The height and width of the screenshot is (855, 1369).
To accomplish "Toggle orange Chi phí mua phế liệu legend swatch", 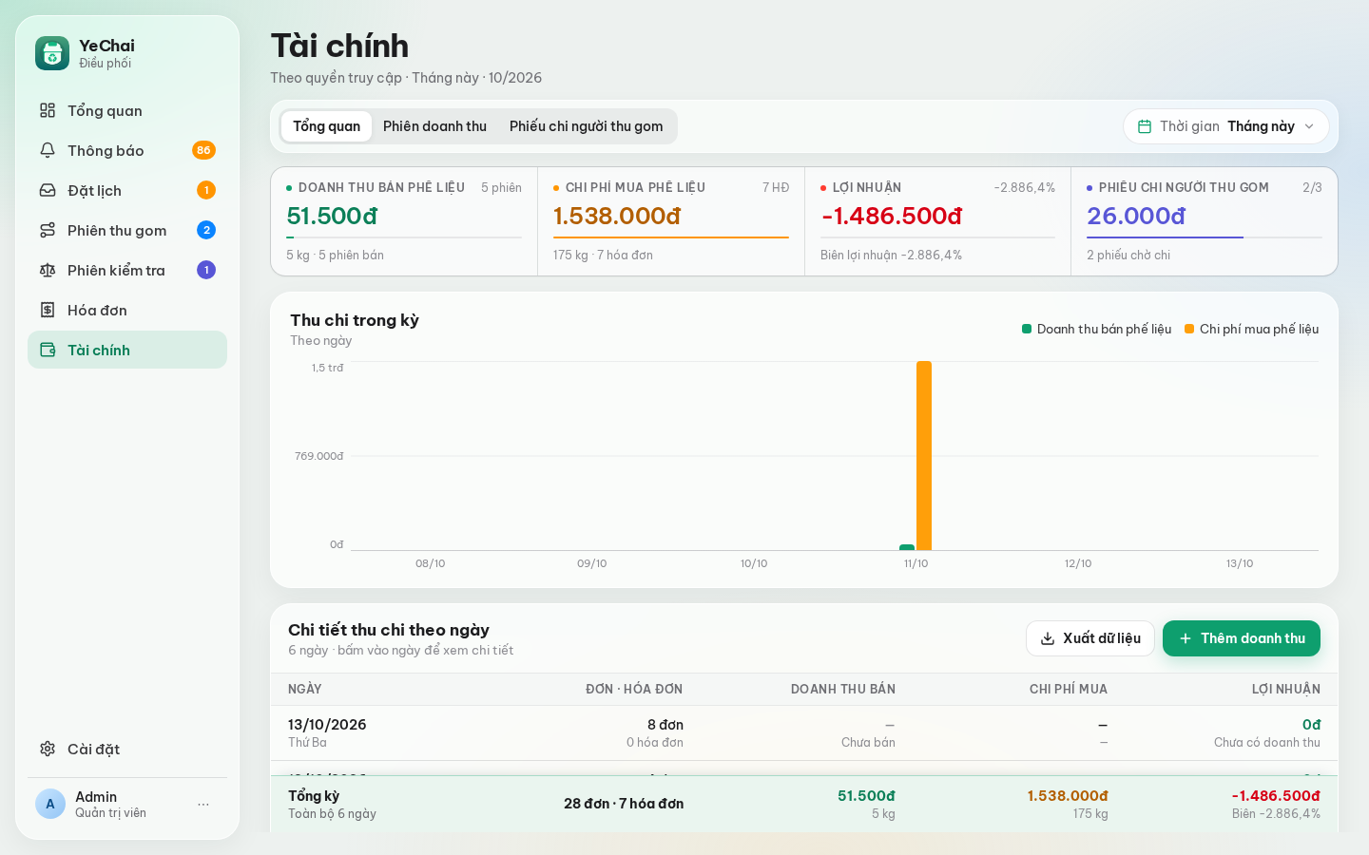I will [1189, 329].
